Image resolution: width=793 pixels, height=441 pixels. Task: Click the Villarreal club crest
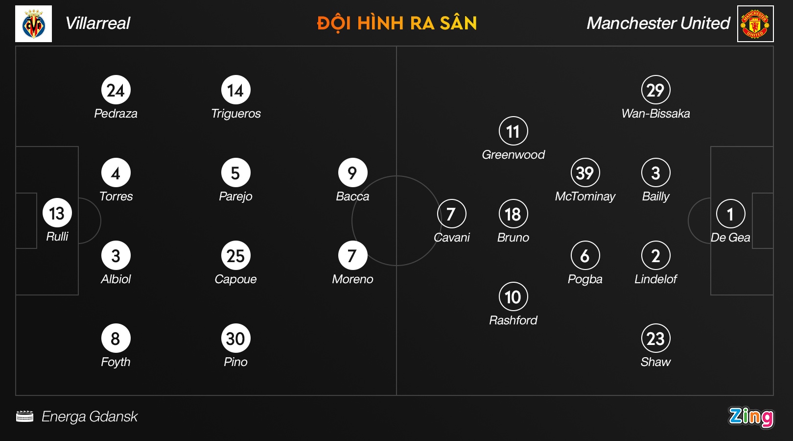pos(33,24)
